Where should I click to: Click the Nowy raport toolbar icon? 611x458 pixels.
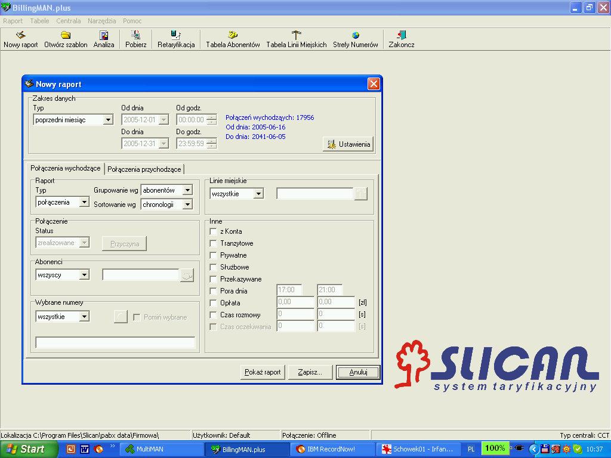click(x=21, y=39)
